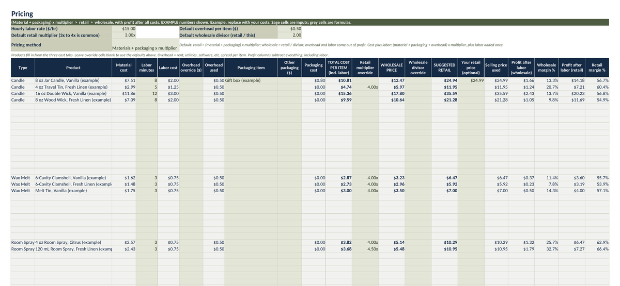Select material cost $11.86 cell

[124, 94]
